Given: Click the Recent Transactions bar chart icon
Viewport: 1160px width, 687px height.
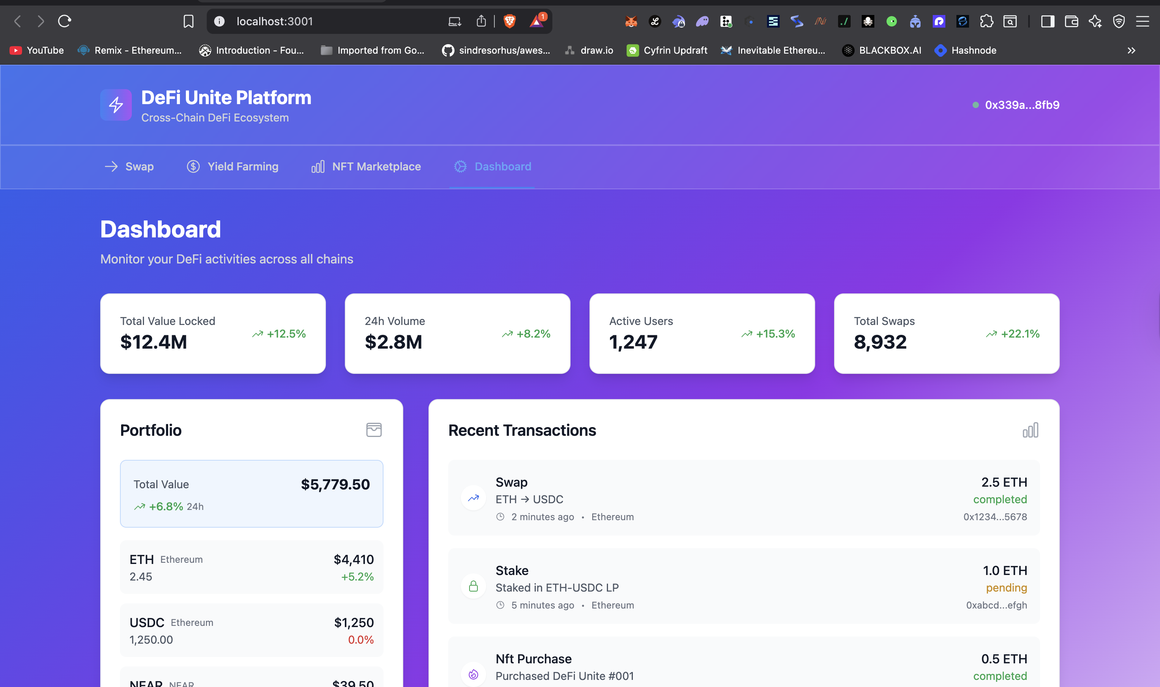Looking at the screenshot, I should (x=1030, y=430).
